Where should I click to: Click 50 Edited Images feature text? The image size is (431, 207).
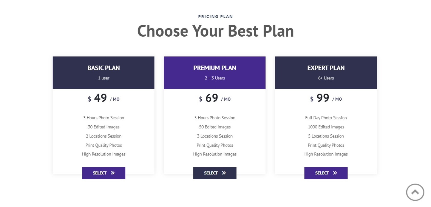[215, 127]
